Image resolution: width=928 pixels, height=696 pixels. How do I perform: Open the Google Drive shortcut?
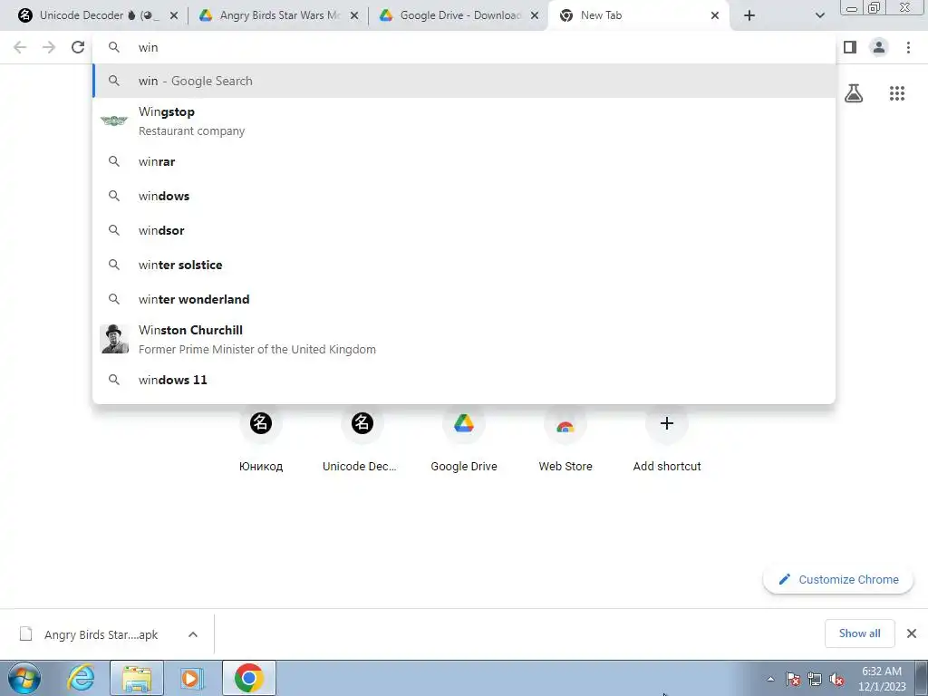[464, 440]
